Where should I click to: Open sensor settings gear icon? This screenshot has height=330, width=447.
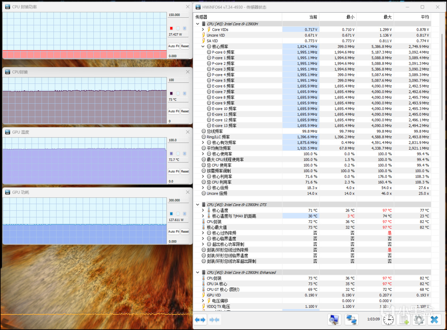pyautogui.click(x=419, y=320)
